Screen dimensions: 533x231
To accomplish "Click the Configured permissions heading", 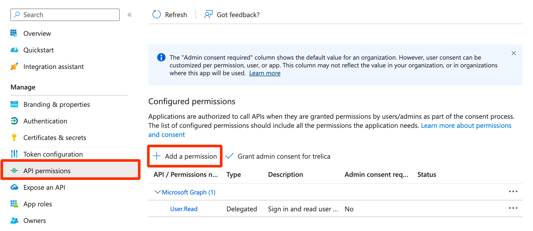I will pos(192,101).
